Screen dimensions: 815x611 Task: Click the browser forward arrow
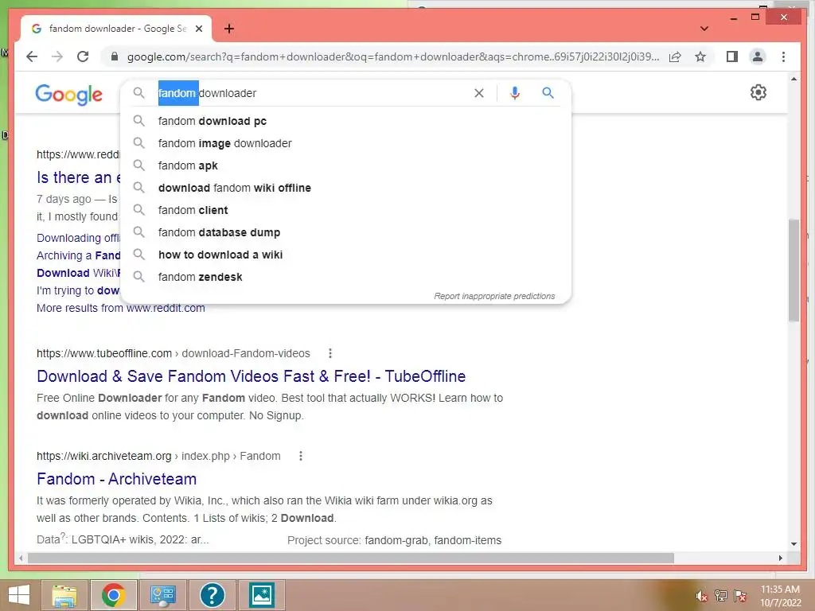tap(57, 56)
